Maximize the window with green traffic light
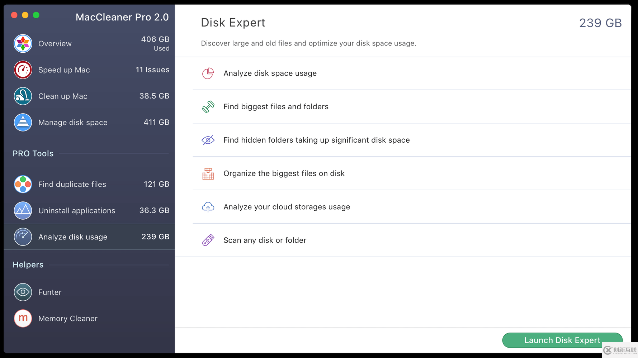638x358 pixels. [36, 15]
